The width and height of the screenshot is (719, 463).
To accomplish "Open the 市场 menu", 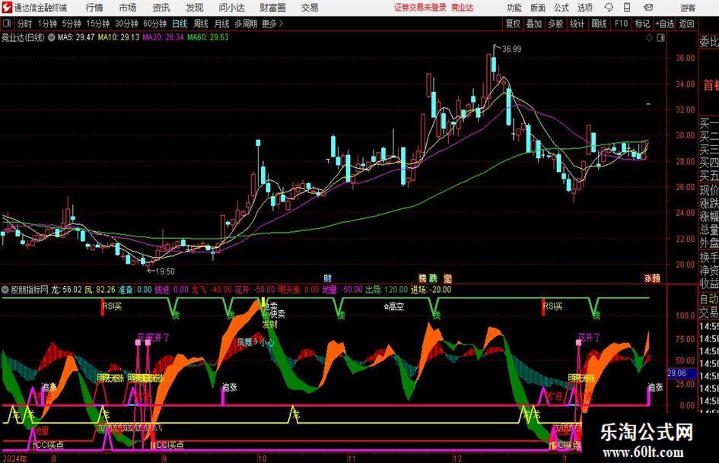I will 128,8.
